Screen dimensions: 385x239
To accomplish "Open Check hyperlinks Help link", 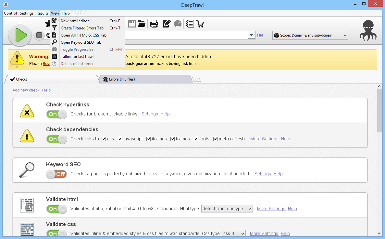I will [165, 114].
